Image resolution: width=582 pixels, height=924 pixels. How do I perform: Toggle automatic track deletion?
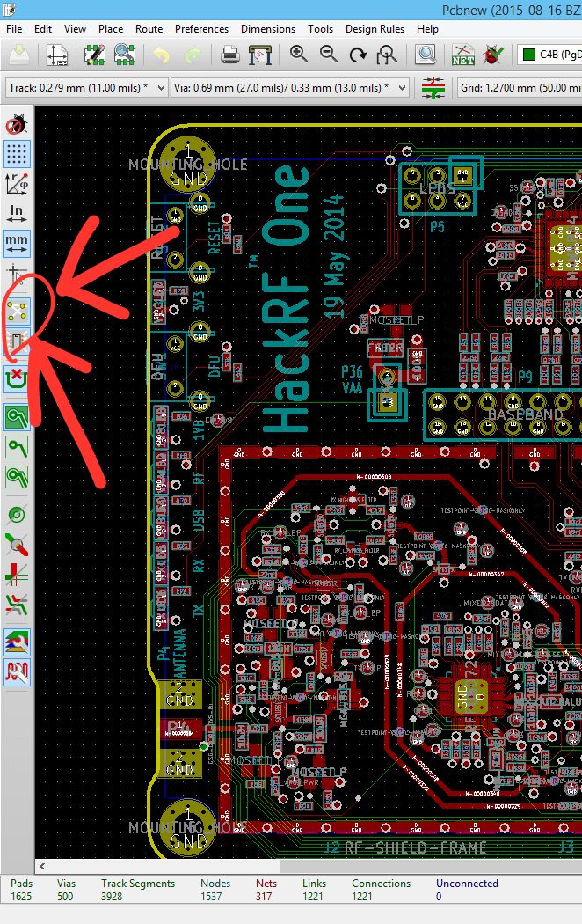click(x=17, y=379)
